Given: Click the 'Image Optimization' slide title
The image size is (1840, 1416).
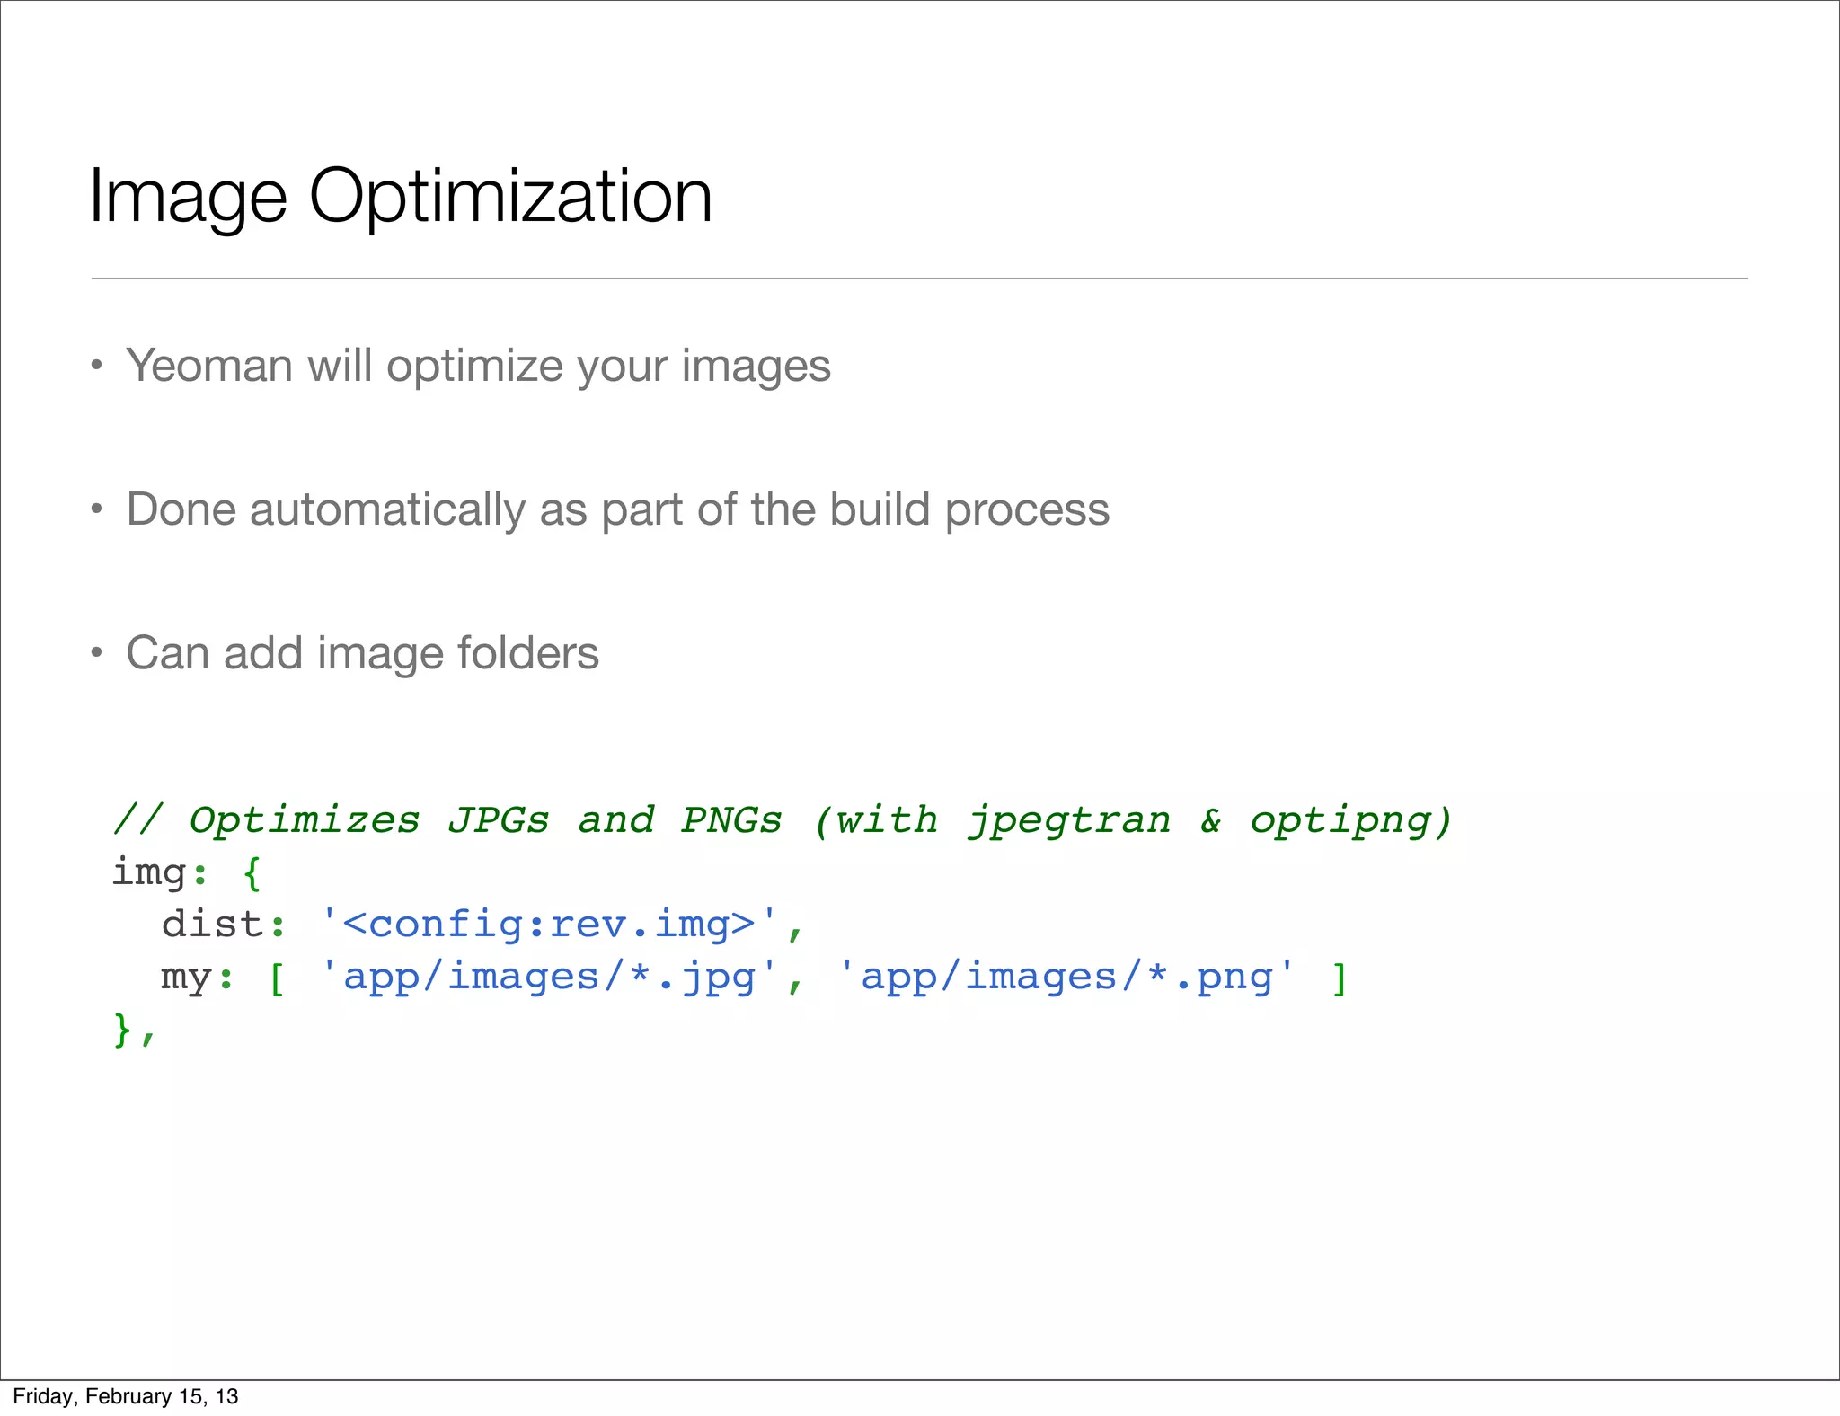Looking at the screenshot, I should (401, 198).
